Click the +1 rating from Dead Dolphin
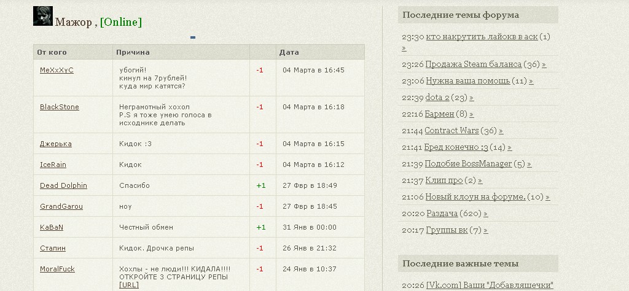 (260, 185)
